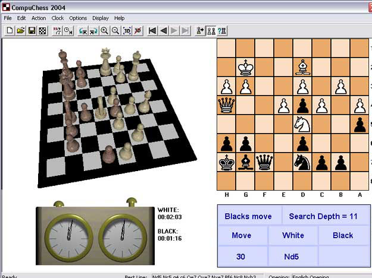Click the clock toolbar icon

click(x=68, y=30)
